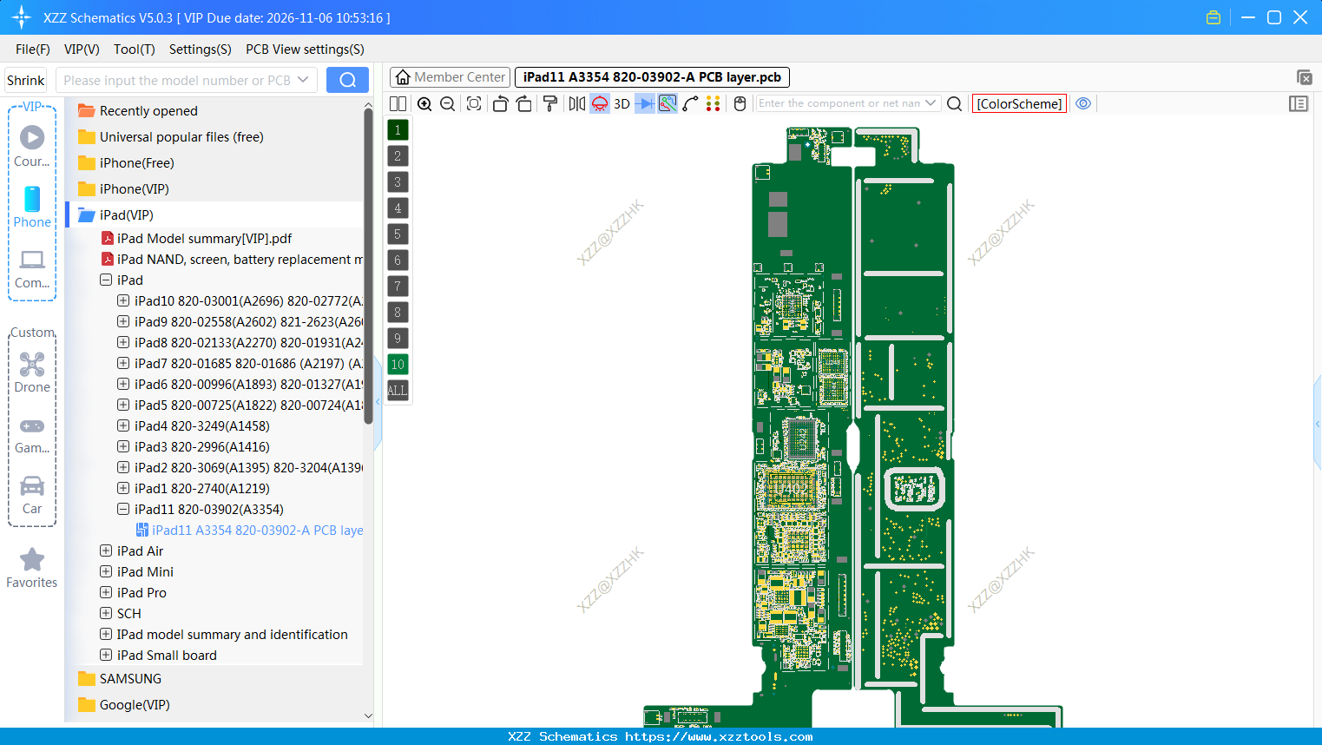This screenshot has width=1322, height=745.
Task: Zoom out of the PCB view
Action: click(x=448, y=104)
